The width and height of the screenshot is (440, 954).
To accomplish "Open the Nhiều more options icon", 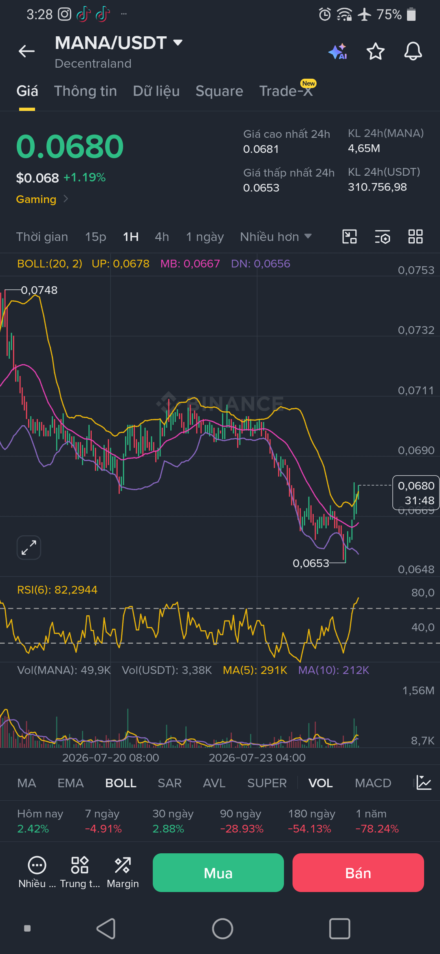I will 37,872.
